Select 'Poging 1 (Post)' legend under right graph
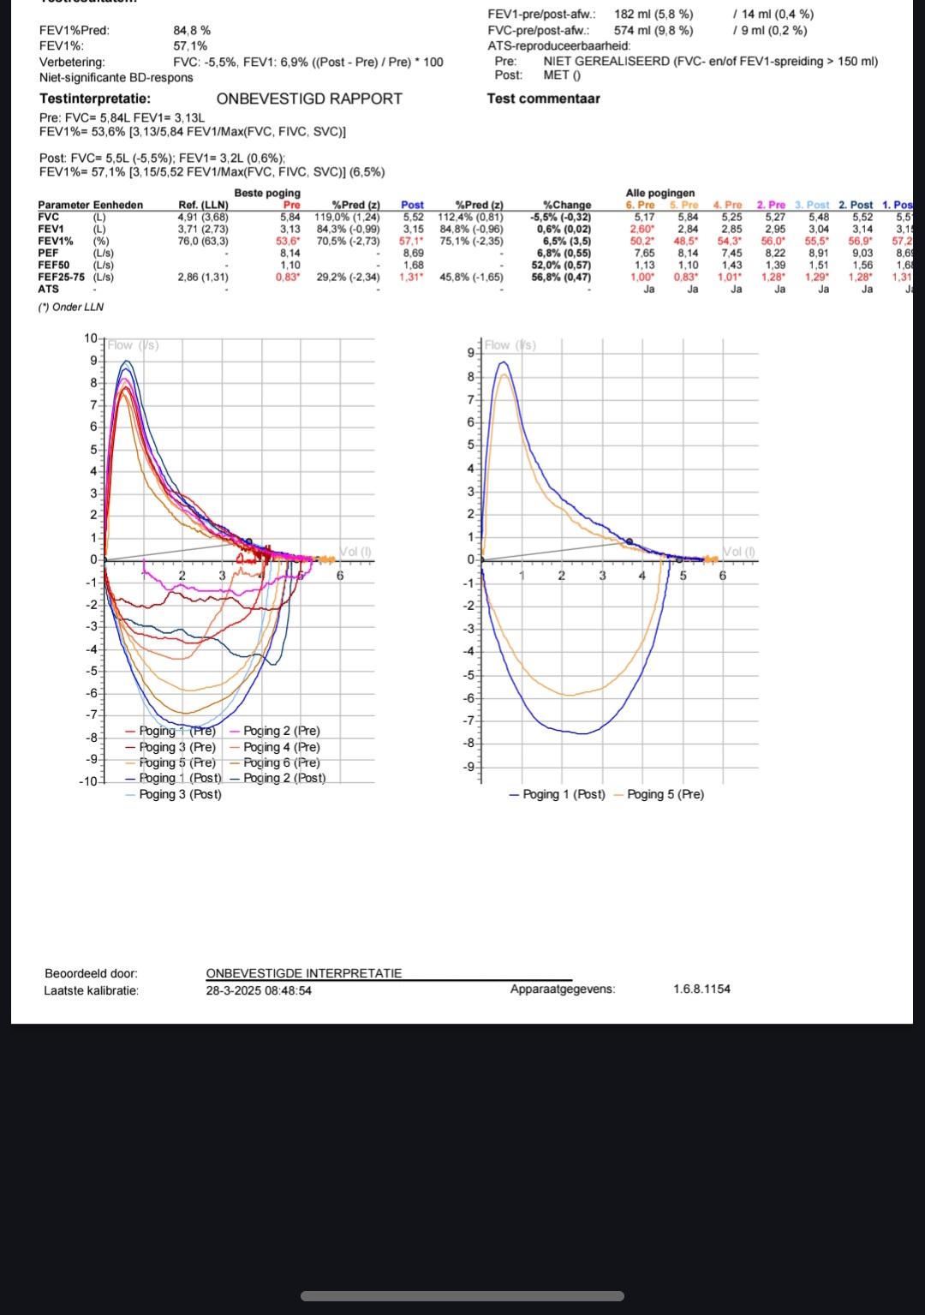 (557, 795)
